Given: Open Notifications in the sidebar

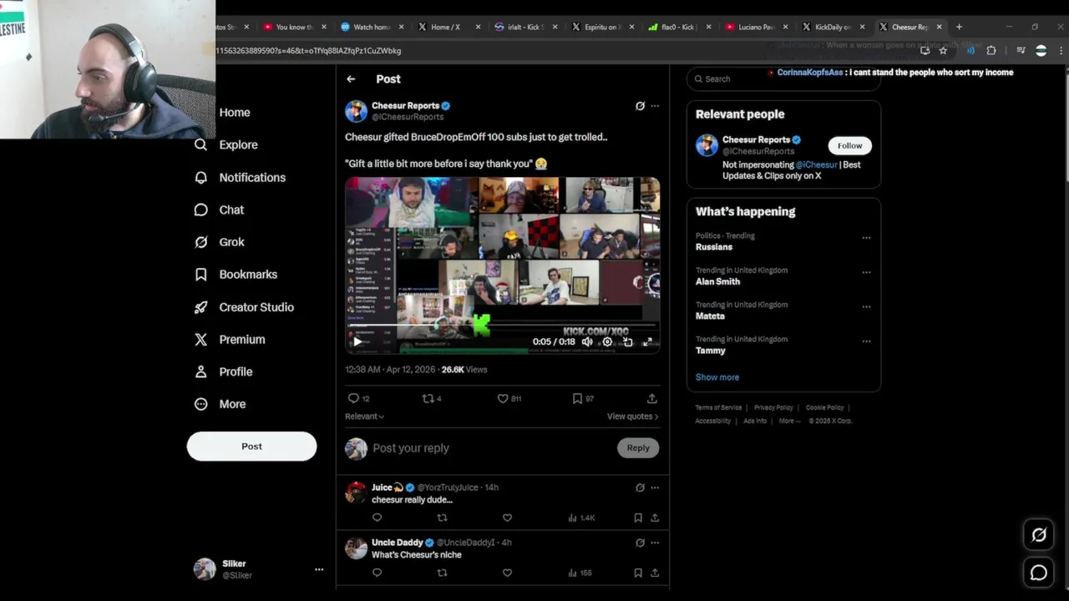Looking at the screenshot, I should pyautogui.click(x=240, y=177).
